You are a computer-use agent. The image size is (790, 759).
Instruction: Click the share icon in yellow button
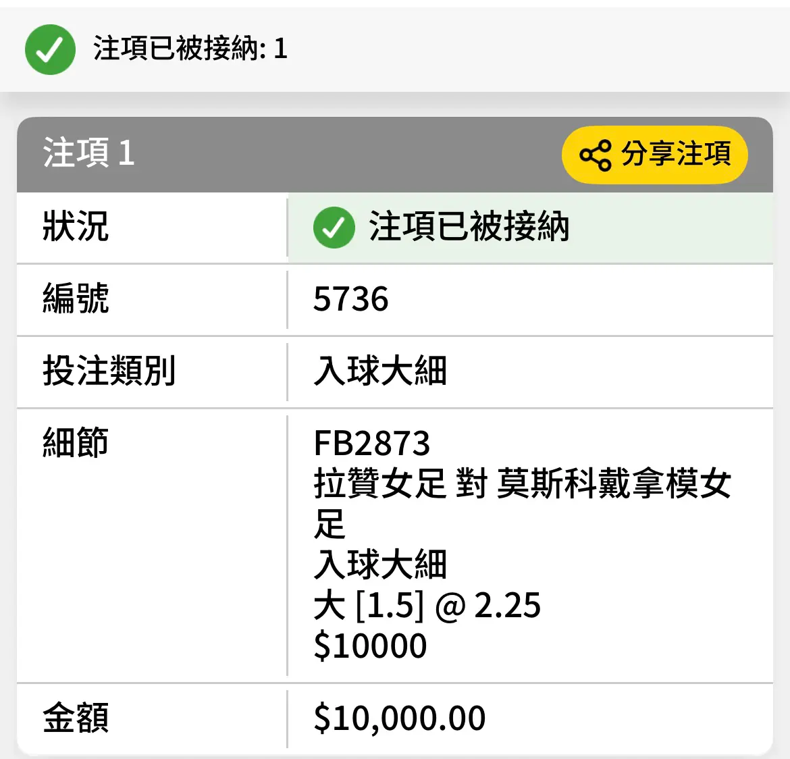[x=595, y=155]
